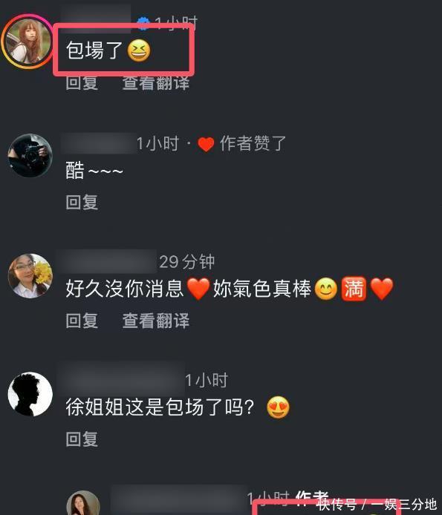Tap the red 满 emoji
The image size is (442, 515).
(354, 289)
